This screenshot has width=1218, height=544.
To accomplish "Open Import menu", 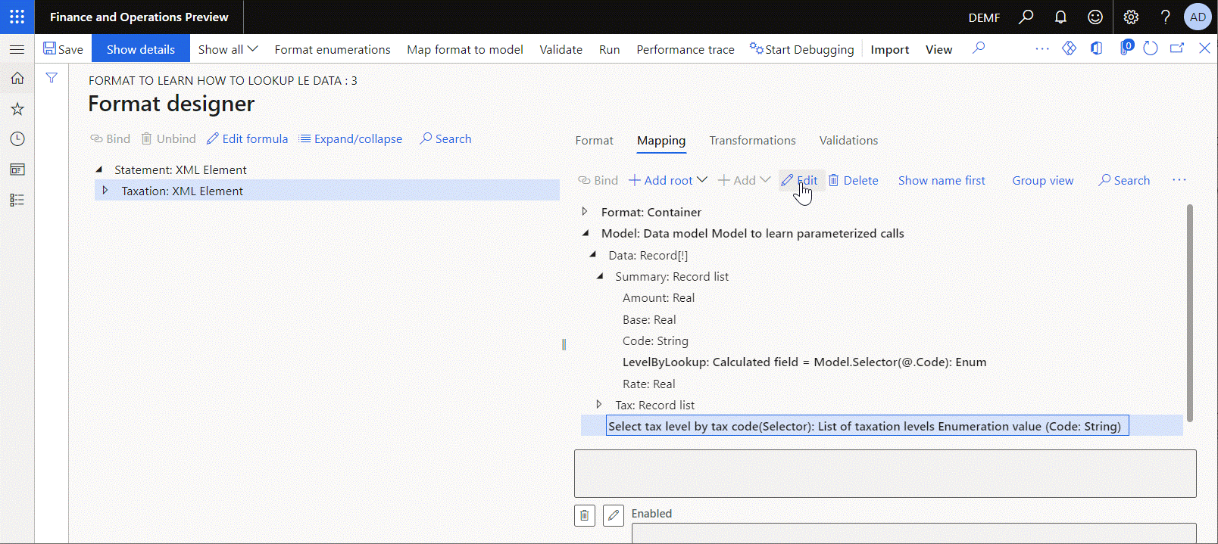I will coord(890,49).
